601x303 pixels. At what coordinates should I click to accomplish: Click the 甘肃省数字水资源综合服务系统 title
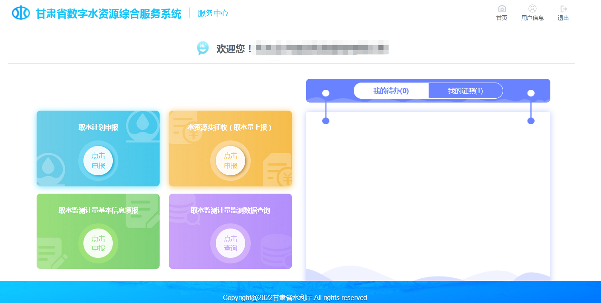109,14
